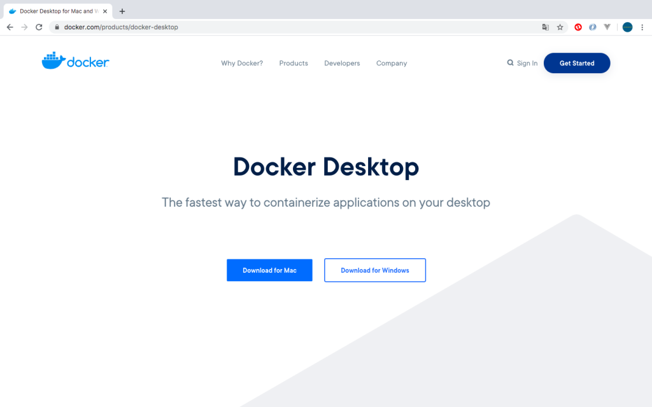View site info via the padlock icon
Viewport: 652px width, 407px height.
click(x=57, y=27)
